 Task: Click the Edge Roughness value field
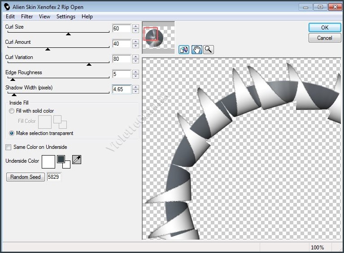121,74
